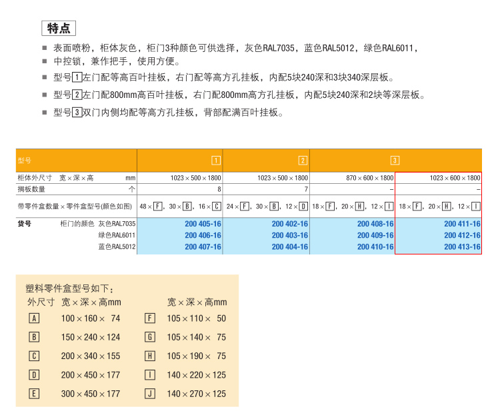Click item number 200 406-16

pos(203,235)
